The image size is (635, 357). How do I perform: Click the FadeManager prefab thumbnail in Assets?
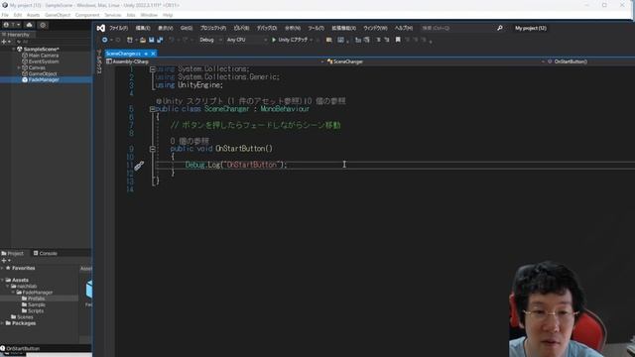(x=89, y=289)
